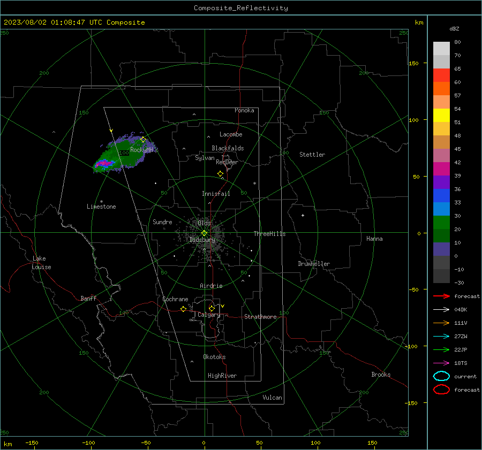Image resolution: width=482 pixels, height=450 pixels.
Task: Click the Innisfail city label
Action: [216, 194]
